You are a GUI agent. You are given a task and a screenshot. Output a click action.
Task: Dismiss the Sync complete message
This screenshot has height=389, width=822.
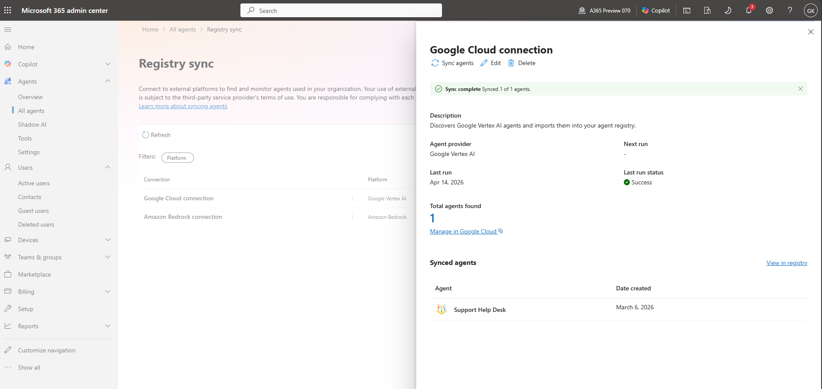pyautogui.click(x=800, y=89)
